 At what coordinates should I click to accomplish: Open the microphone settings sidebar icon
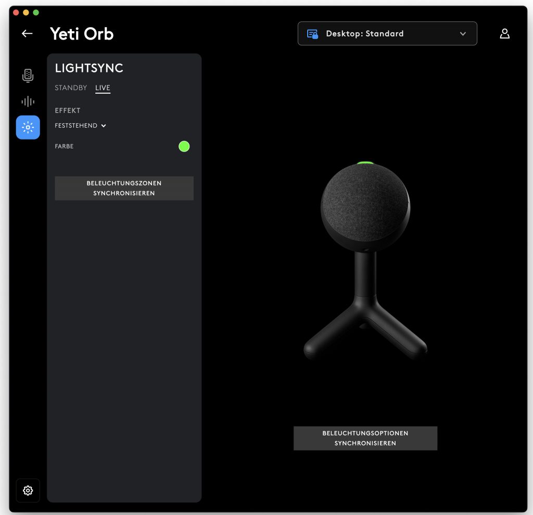tap(28, 76)
